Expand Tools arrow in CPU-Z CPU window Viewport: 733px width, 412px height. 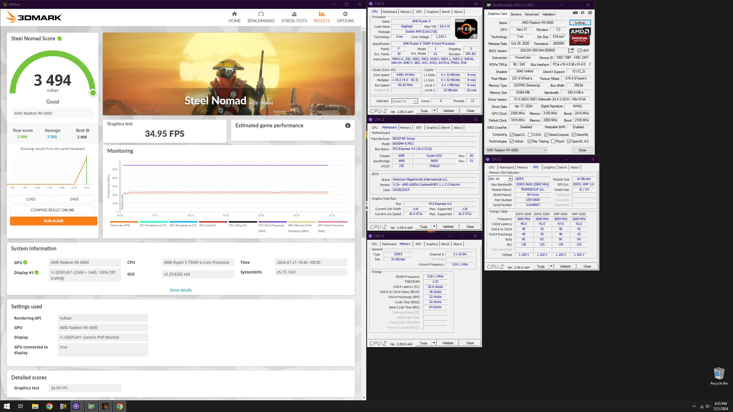(x=434, y=111)
